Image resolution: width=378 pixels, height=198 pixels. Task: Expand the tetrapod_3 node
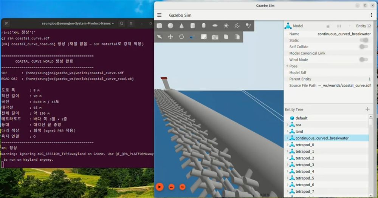287,165
